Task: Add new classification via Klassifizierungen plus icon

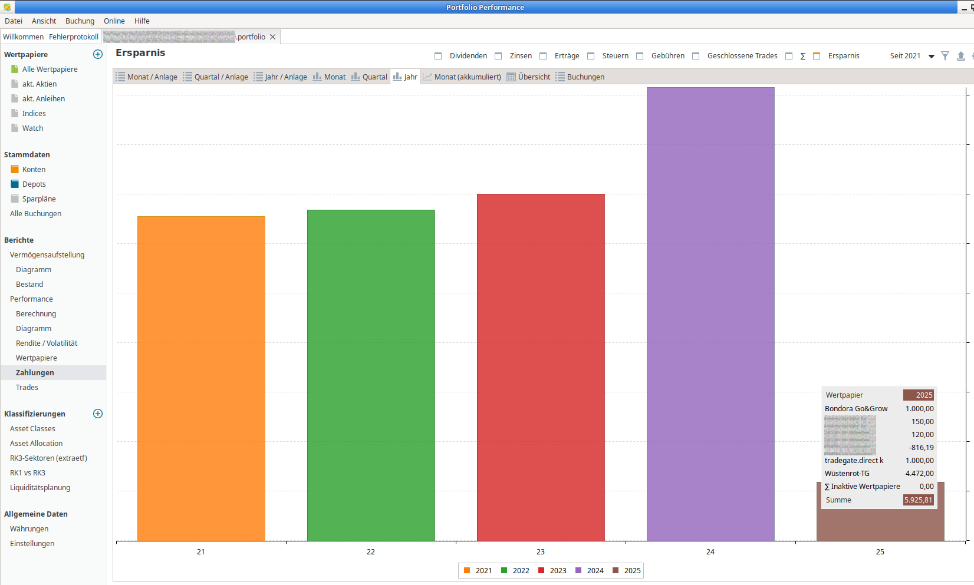Action: (x=98, y=414)
